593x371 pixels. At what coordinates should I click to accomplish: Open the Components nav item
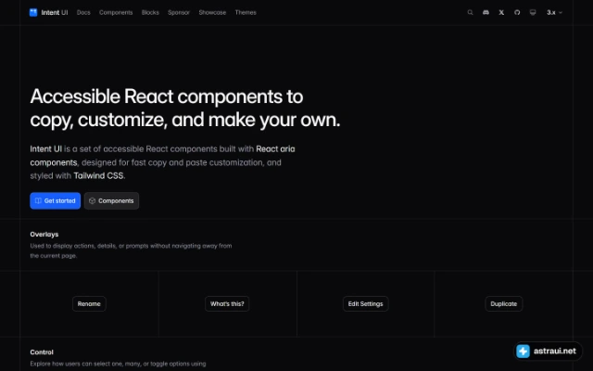tap(116, 12)
